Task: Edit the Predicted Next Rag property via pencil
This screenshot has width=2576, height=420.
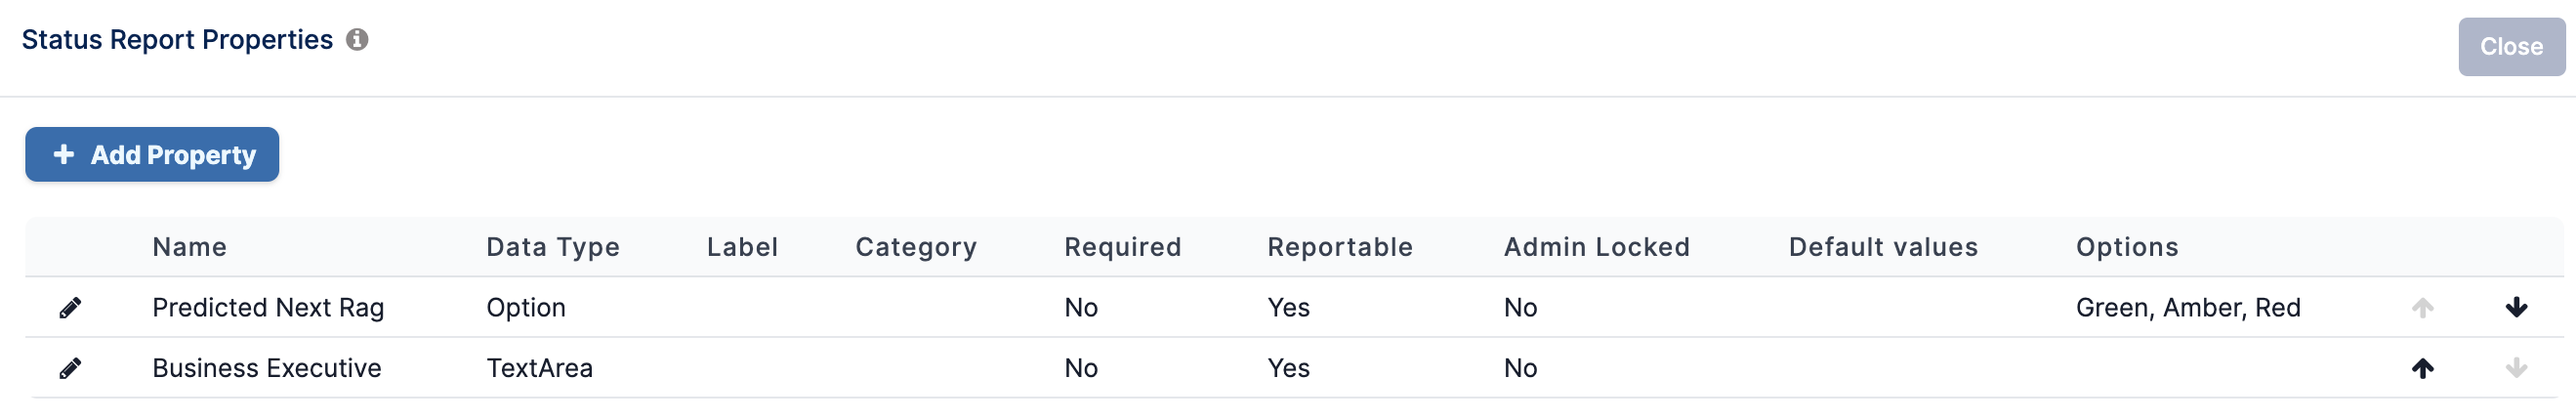Action: (70, 308)
